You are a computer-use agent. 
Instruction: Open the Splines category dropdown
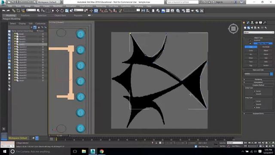coord(259,33)
